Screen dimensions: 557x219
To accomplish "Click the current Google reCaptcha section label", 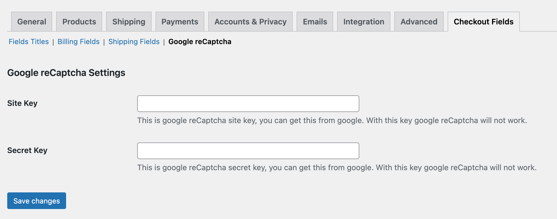I will (x=200, y=42).
